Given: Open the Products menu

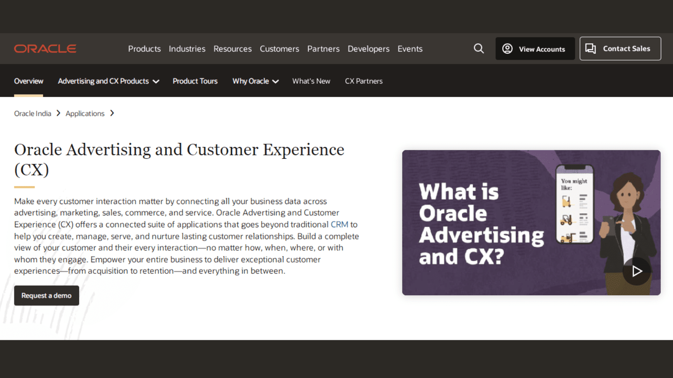Looking at the screenshot, I should point(144,49).
